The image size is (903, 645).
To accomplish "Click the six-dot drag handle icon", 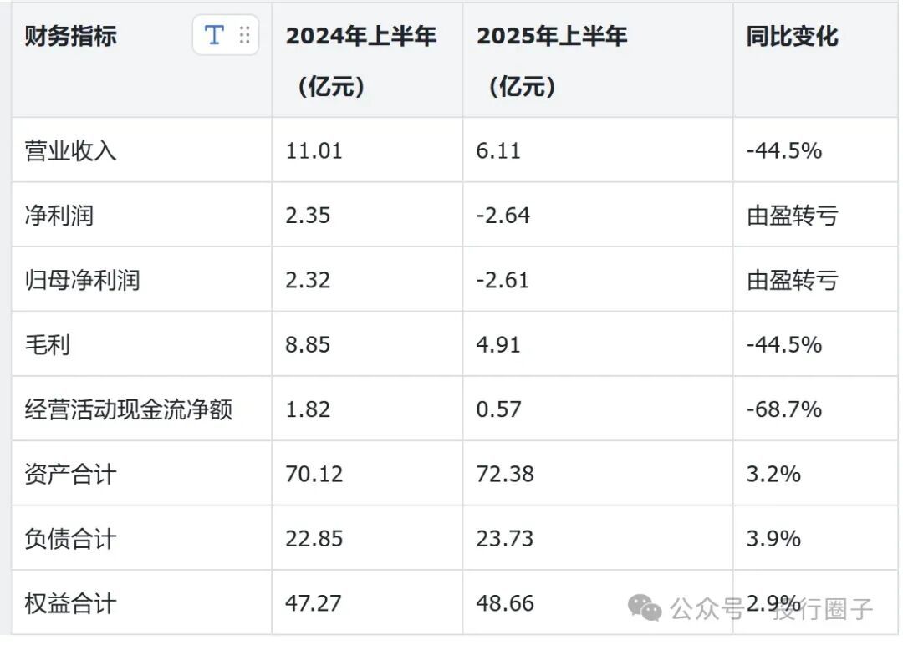I will coord(244,35).
